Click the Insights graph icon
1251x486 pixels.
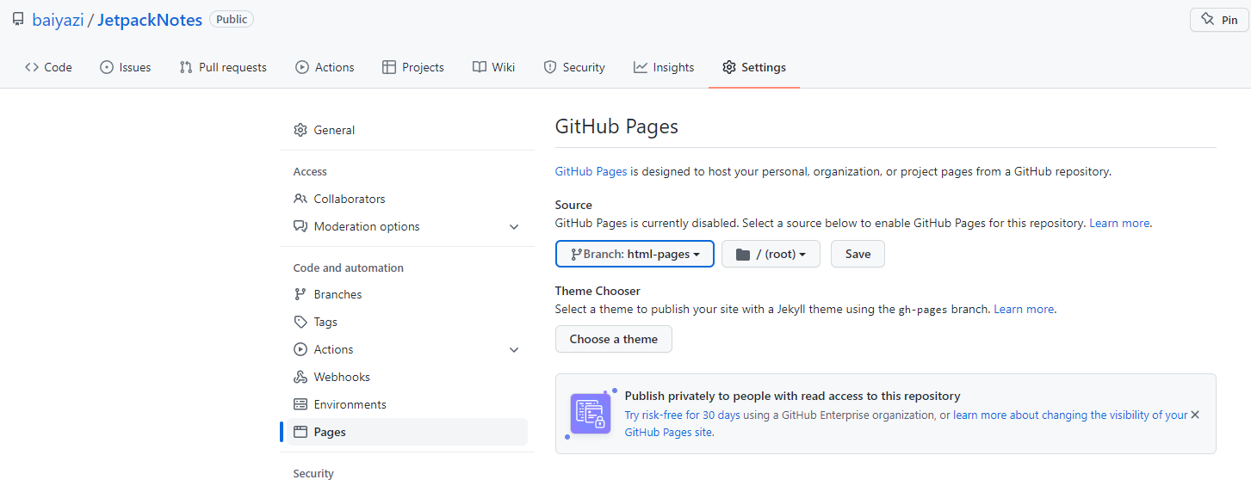click(641, 67)
